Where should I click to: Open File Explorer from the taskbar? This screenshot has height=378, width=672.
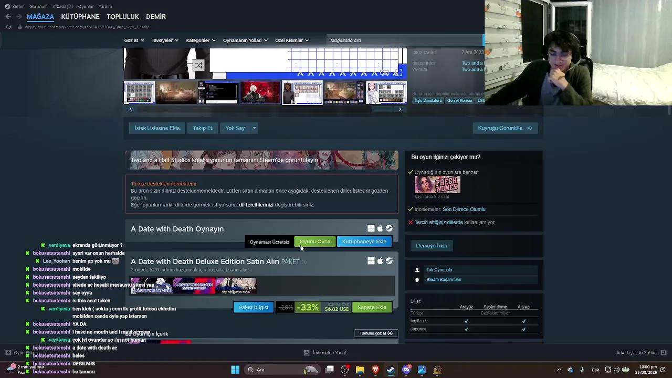(360, 370)
